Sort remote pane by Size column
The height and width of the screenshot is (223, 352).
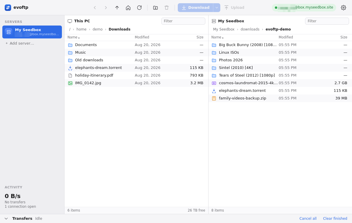pyautogui.click(x=344, y=37)
